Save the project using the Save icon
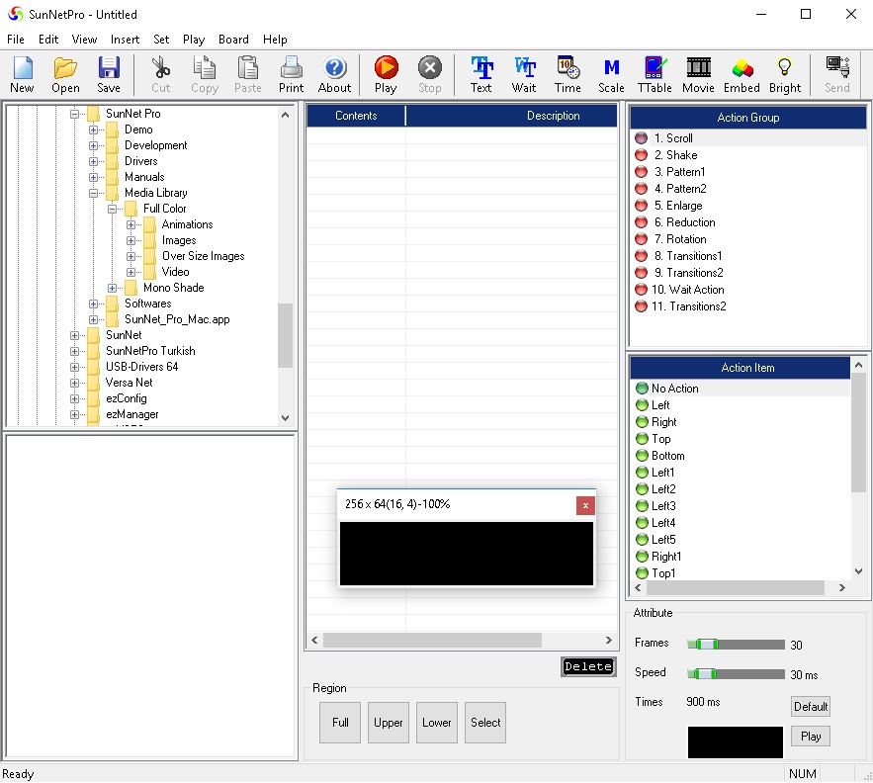Viewport: 873px width, 783px height. point(109,74)
